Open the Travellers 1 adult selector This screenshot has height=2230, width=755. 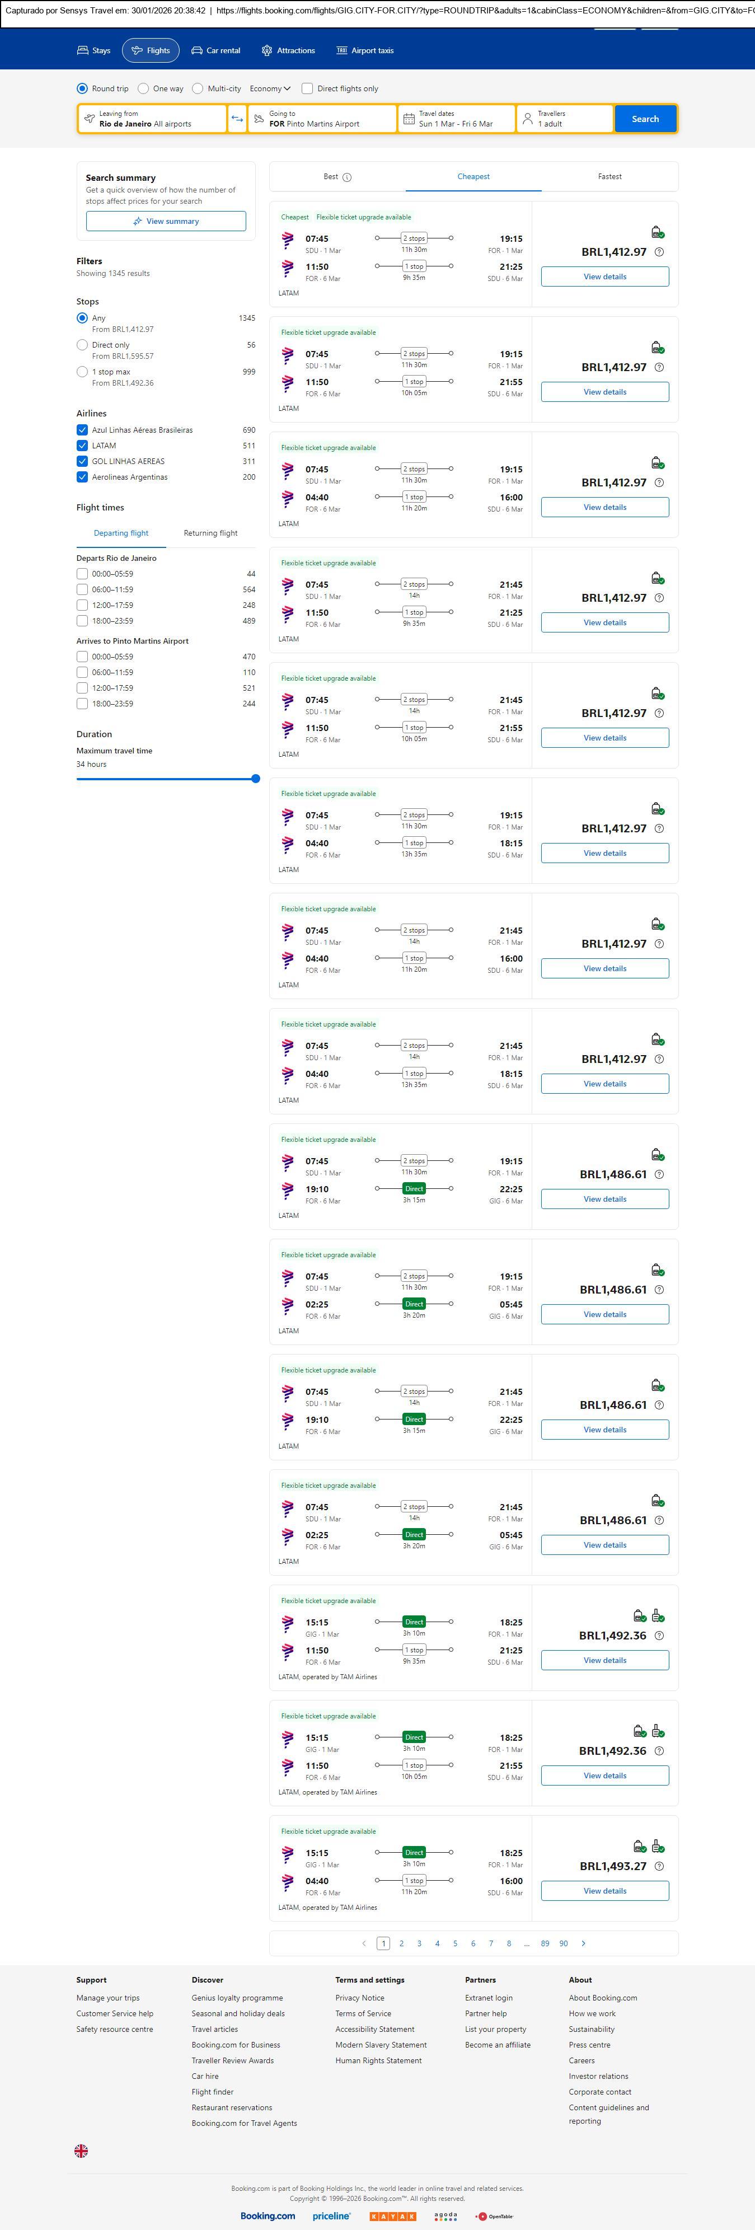click(565, 119)
